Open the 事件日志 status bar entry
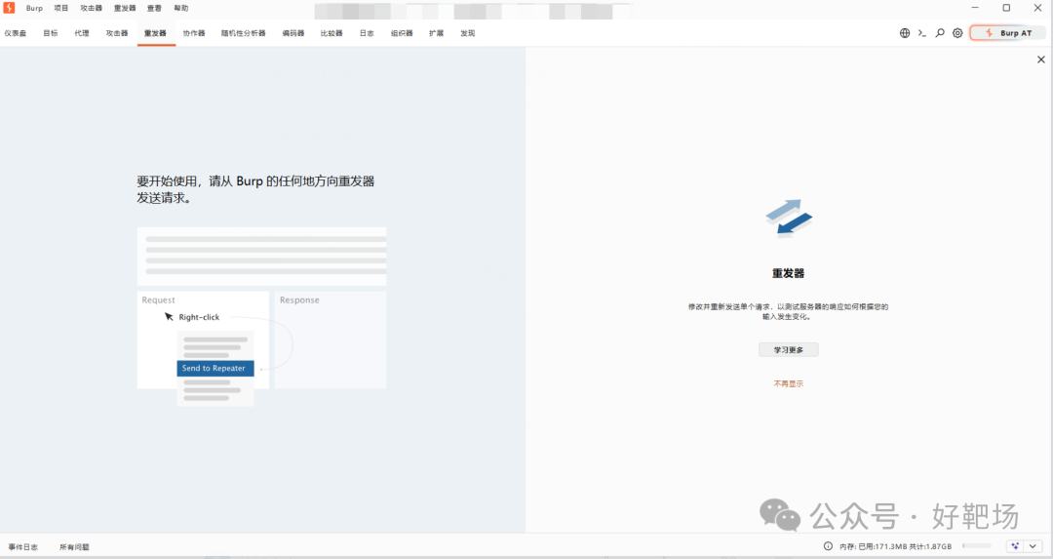This screenshot has height=559, width=1053. click(22, 547)
